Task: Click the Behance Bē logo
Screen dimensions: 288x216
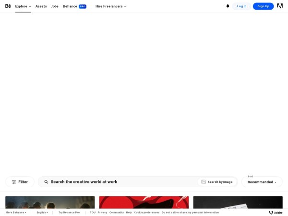Action: [x=8, y=6]
